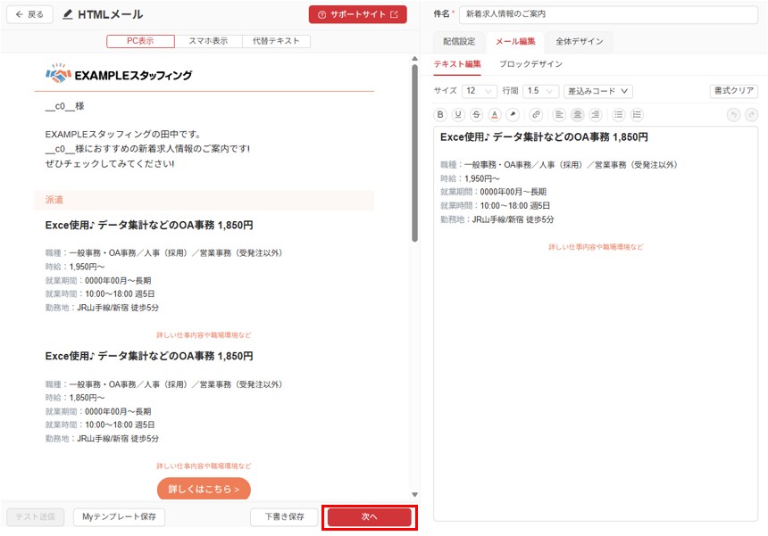Switch preview to スマホ表示

point(208,41)
